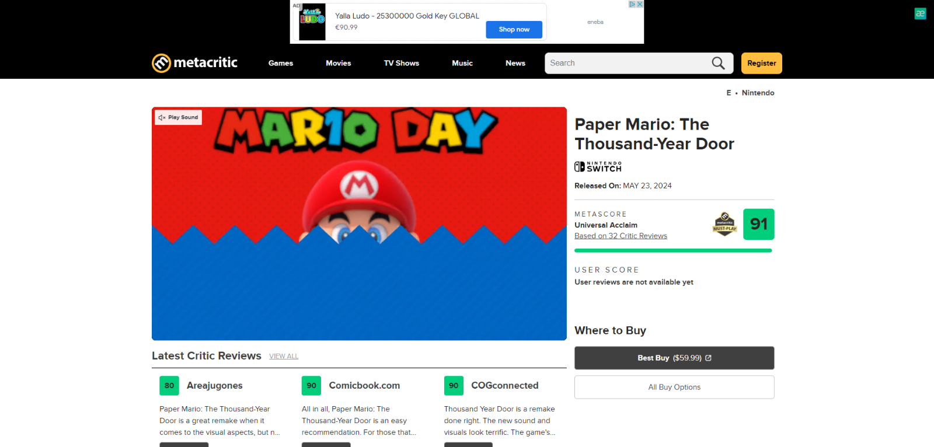Screen dimensions: 934x447
Task: Click 'User reviews are not available yet'
Action: (x=634, y=282)
